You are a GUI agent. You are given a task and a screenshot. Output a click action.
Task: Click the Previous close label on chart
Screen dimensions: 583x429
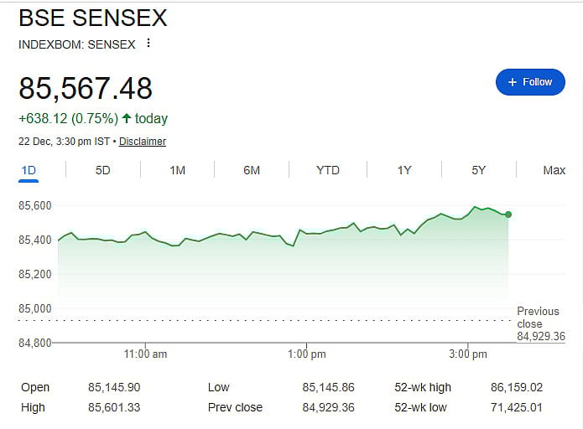point(538,318)
